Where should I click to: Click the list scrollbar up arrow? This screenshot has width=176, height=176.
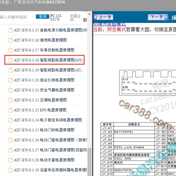coord(89,14)
